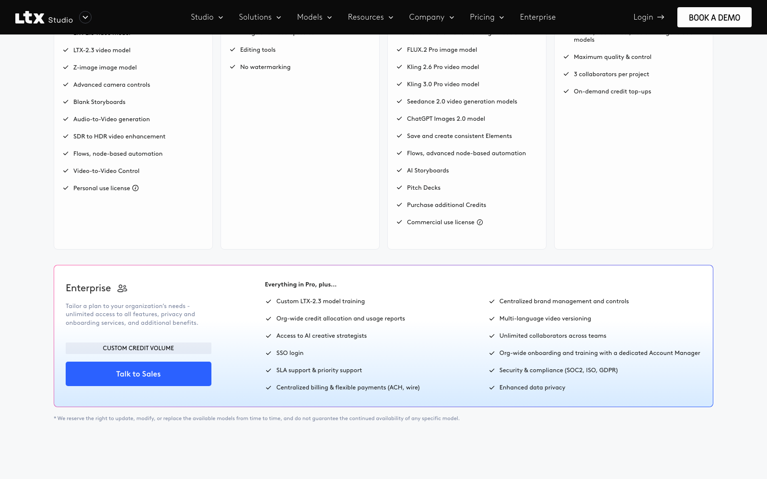Click the Commercial use license info icon
The height and width of the screenshot is (479, 767).
(x=480, y=222)
